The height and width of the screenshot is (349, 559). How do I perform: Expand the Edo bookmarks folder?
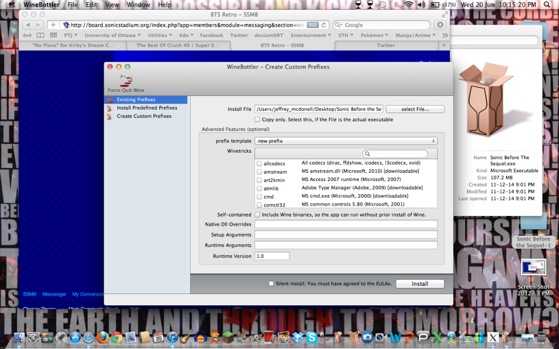pos(187,35)
